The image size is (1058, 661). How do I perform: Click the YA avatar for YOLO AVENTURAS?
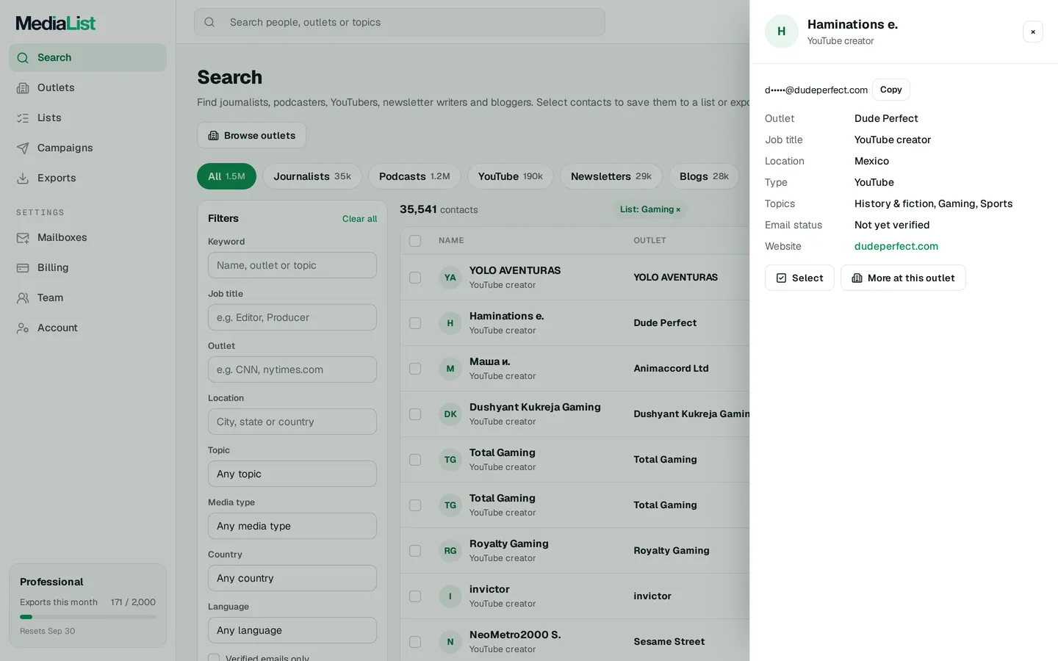pyautogui.click(x=450, y=278)
